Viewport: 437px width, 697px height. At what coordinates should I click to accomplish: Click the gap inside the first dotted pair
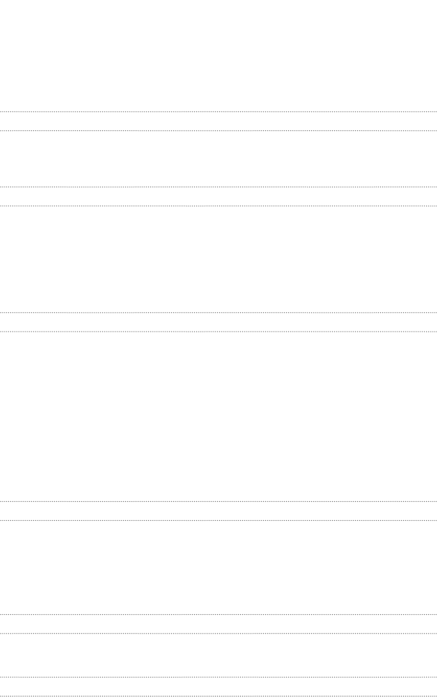click(218, 121)
